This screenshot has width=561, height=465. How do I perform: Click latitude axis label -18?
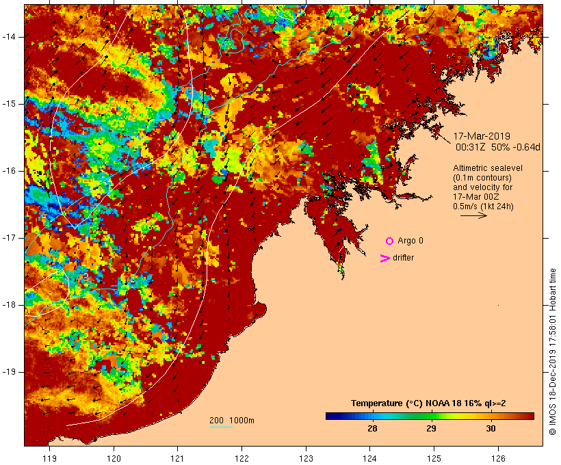(9, 305)
